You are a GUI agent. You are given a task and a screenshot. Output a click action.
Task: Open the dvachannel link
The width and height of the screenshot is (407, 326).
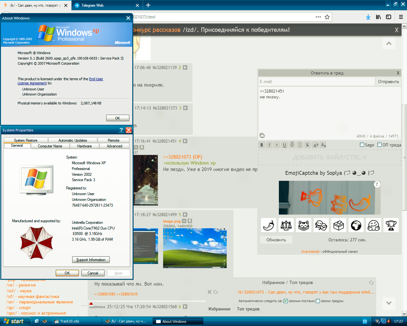tap(310, 252)
